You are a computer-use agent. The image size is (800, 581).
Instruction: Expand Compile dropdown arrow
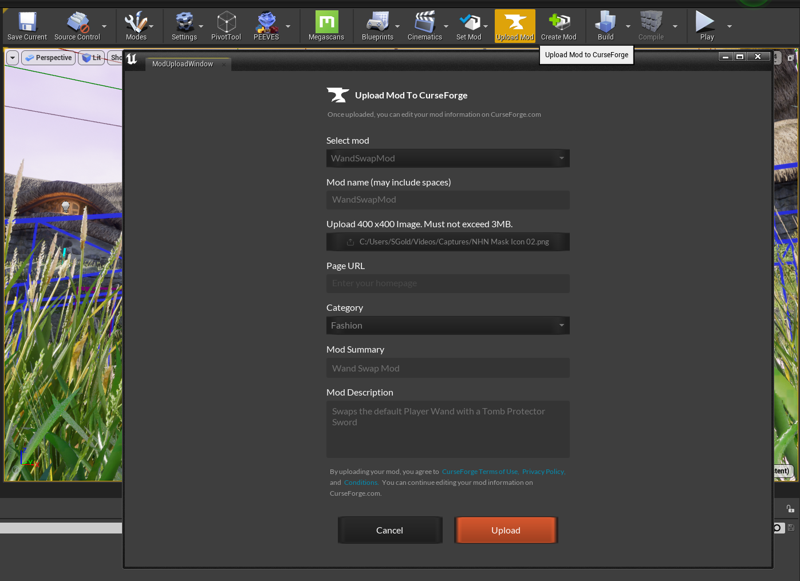(675, 26)
